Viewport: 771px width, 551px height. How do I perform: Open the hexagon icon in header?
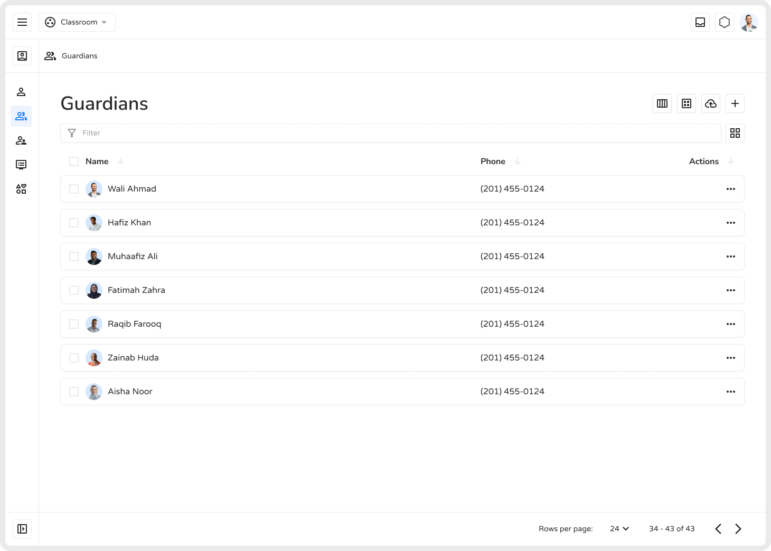pos(725,22)
